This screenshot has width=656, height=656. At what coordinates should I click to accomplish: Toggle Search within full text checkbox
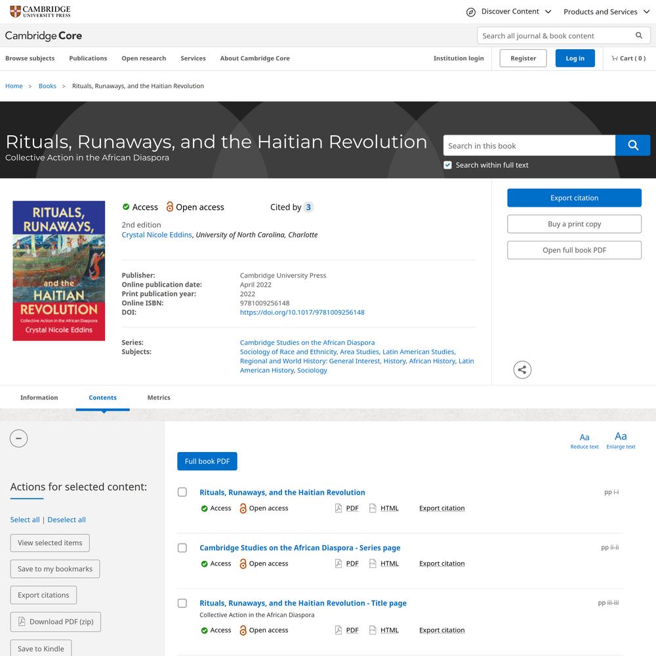pyautogui.click(x=447, y=165)
